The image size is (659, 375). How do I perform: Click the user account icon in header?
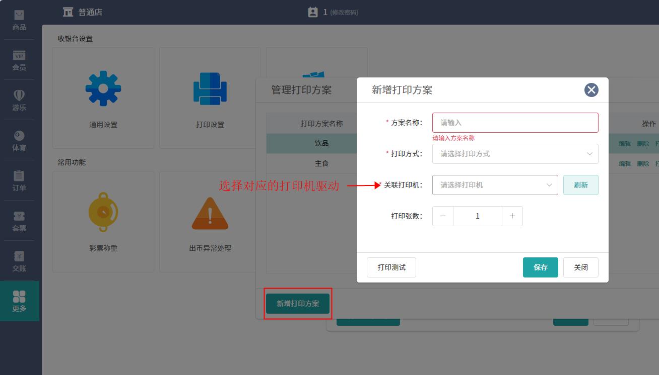coord(313,12)
